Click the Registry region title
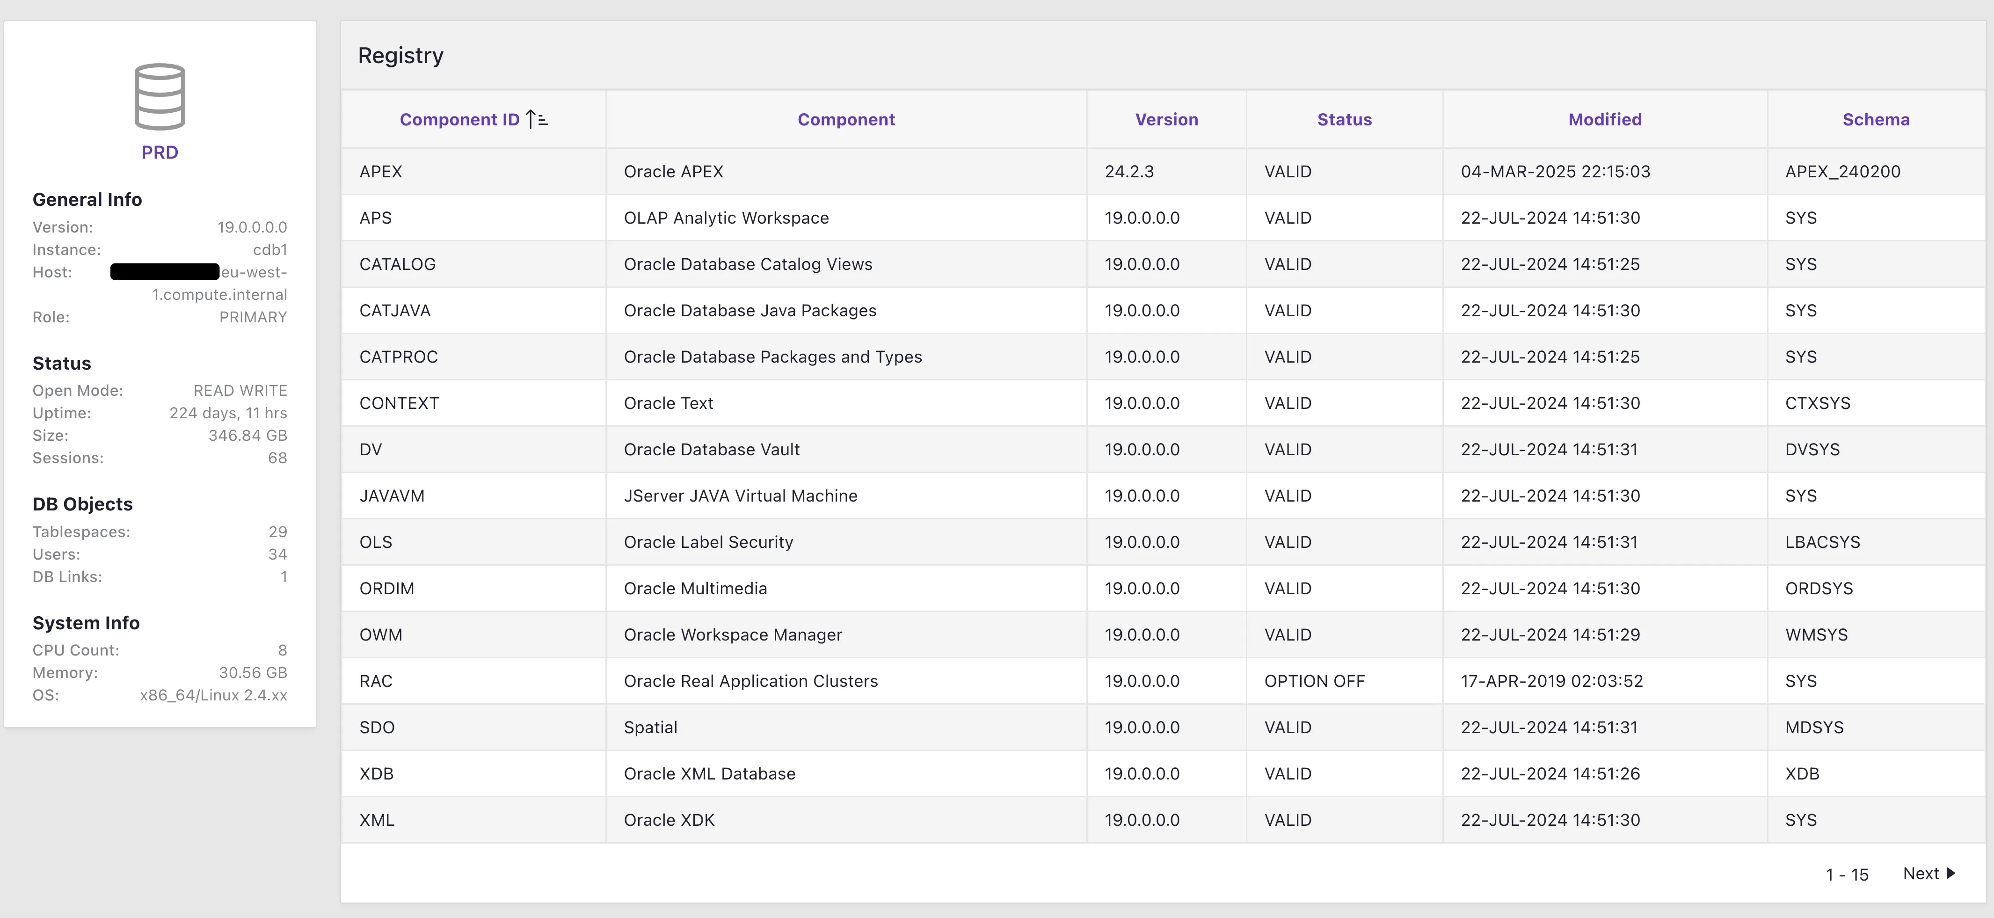 click(400, 56)
